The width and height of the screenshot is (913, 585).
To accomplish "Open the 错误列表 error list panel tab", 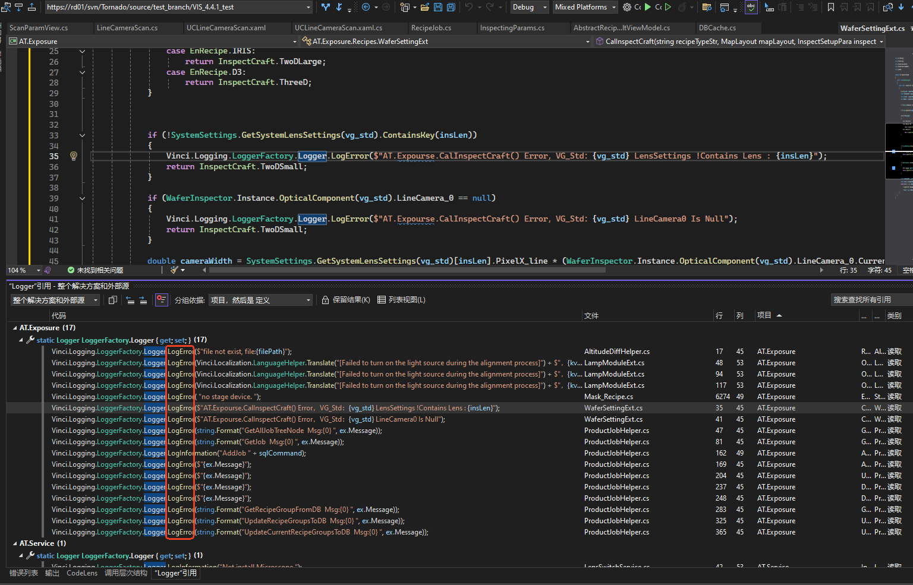I will point(24,573).
